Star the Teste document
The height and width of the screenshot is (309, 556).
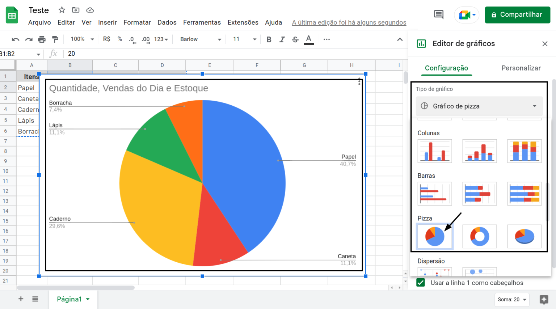[62, 10]
